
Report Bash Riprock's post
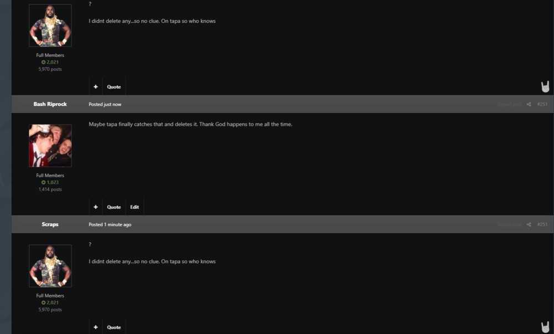(x=509, y=104)
